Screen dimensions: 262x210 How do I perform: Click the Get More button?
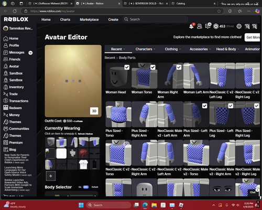[253, 37]
